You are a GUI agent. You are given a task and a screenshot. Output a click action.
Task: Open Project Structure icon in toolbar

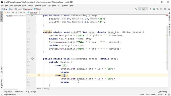(x=165, y=9)
